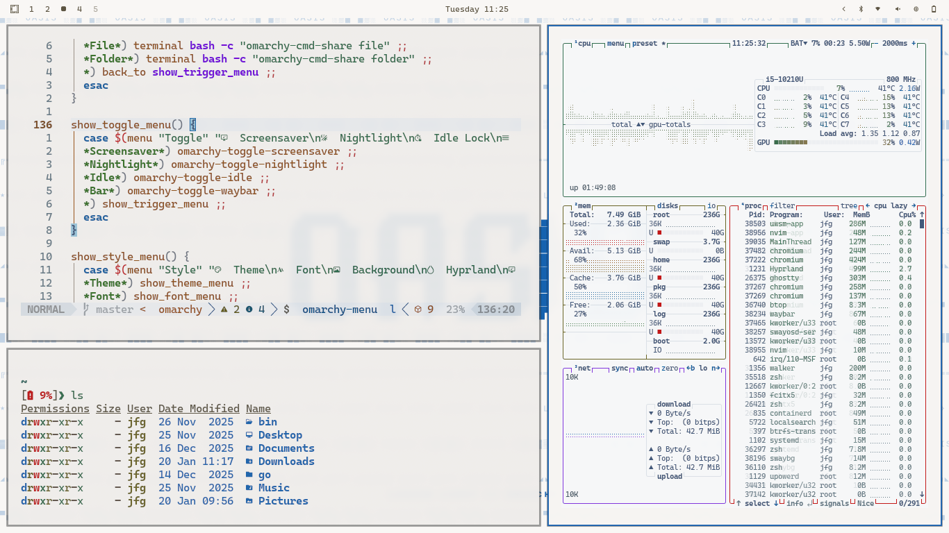This screenshot has width=949, height=533.
Task: Open the Omarchy launcher icon in top bar
Action: tap(15, 9)
